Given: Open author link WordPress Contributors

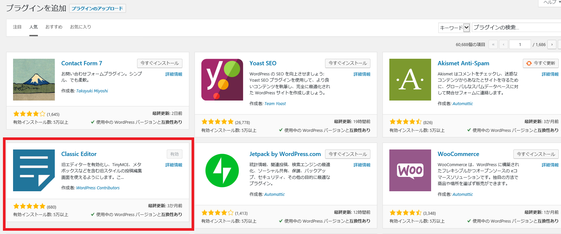Looking at the screenshot, I should point(98,188).
